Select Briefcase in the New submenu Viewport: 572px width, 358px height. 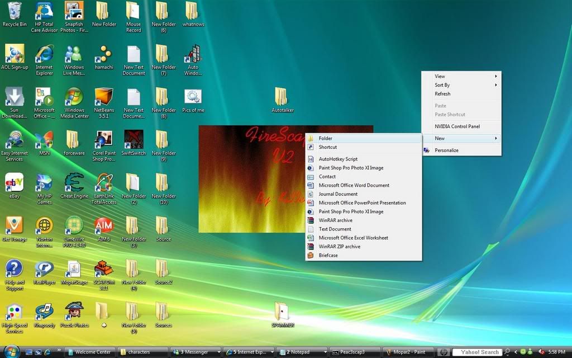pyautogui.click(x=363, y=255)
